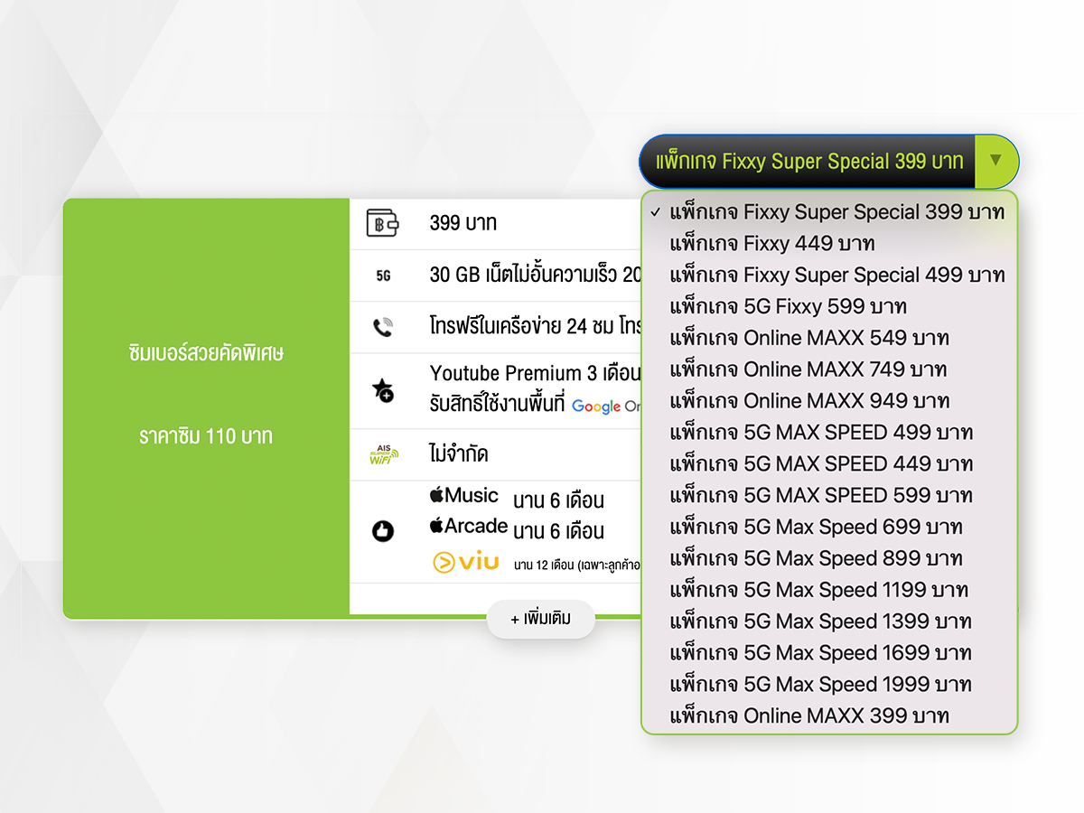Select 5G Max Speed 1999 บาท
Screen dimensions: 1084x813
click(829, 685)
